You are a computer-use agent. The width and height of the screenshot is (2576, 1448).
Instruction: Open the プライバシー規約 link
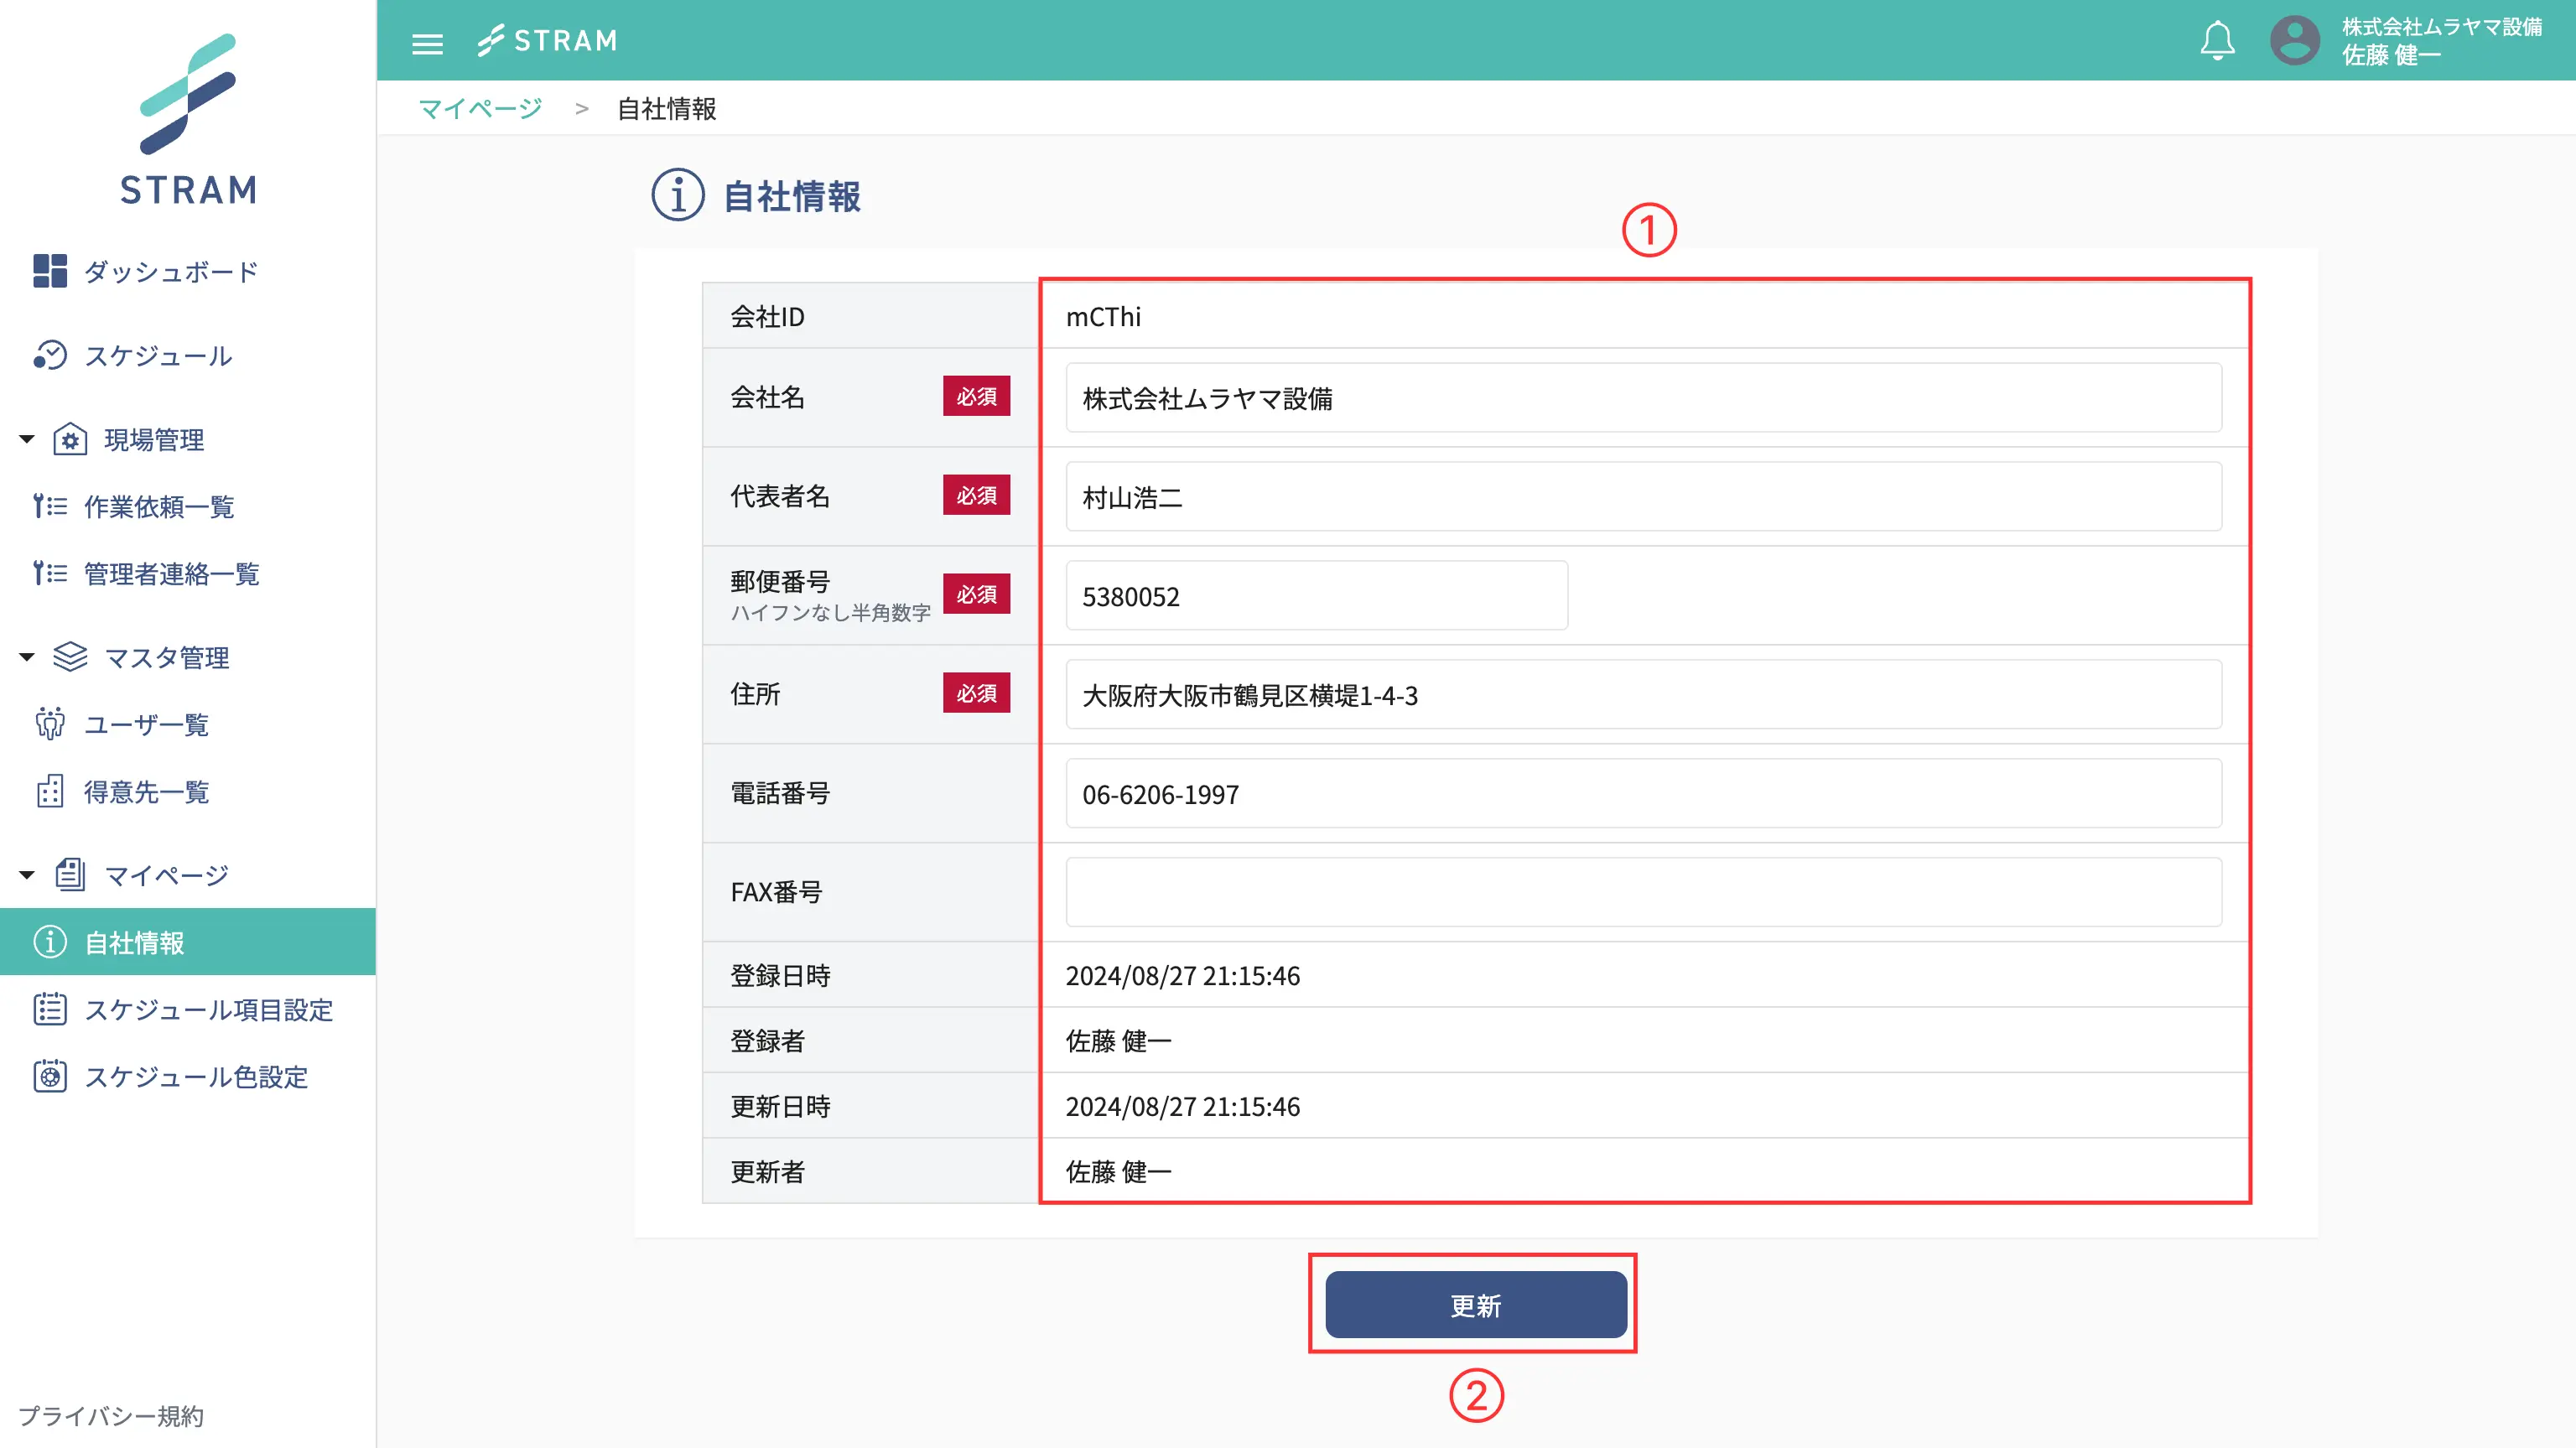tap(111, 1415)
